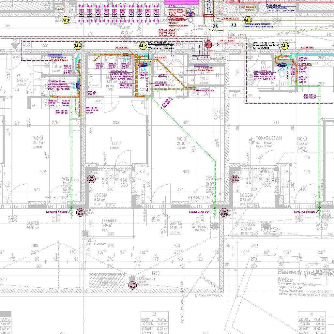The width and height of the screenshot is (334, 334).
Task: Click Kemperventil DN15 label near Garten 15.25 m²
Action: tap(305, 212)
